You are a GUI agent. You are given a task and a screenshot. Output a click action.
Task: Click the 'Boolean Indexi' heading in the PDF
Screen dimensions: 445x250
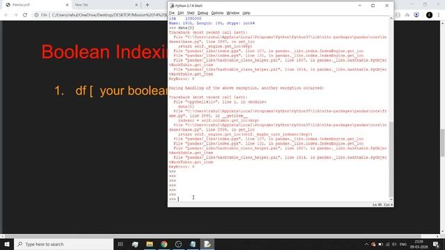105,52
